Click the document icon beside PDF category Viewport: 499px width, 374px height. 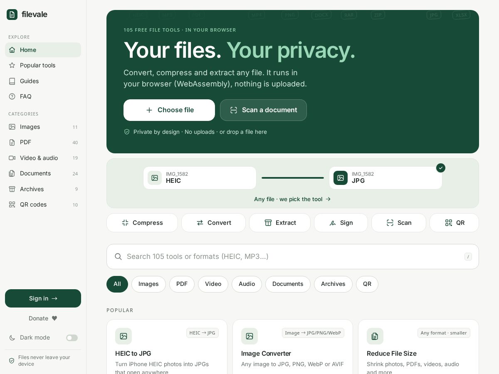pyautogui.click(x=12, y=142)
